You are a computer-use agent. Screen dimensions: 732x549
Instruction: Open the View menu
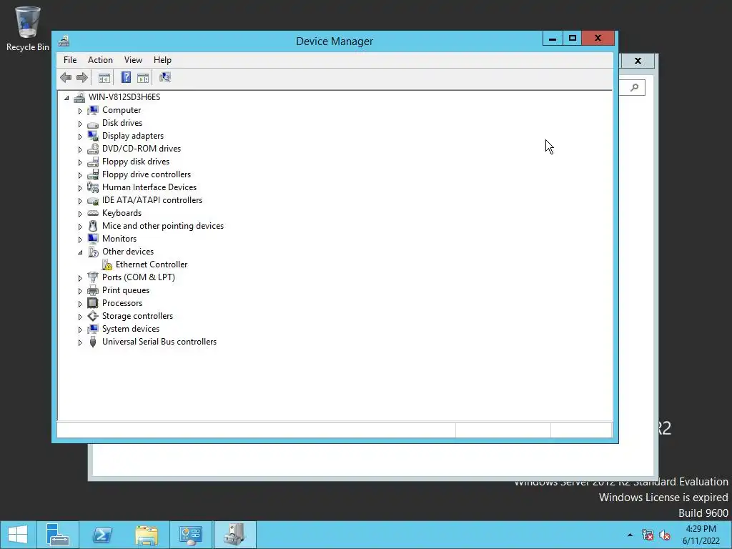click(x=133, y=60)
